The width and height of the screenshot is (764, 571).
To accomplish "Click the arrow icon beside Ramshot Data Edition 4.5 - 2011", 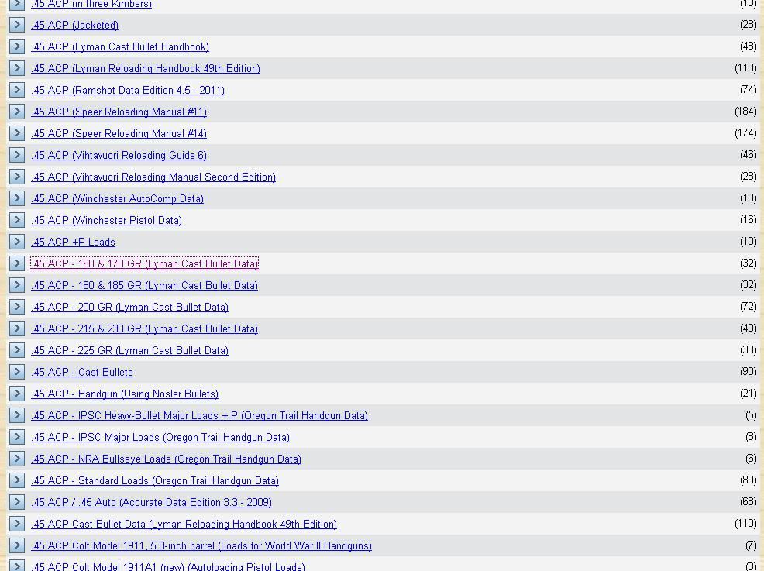I will (x=16, y=90).
